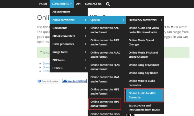Select All converters menu entry

pyautogui.click(x=69, y=12)
